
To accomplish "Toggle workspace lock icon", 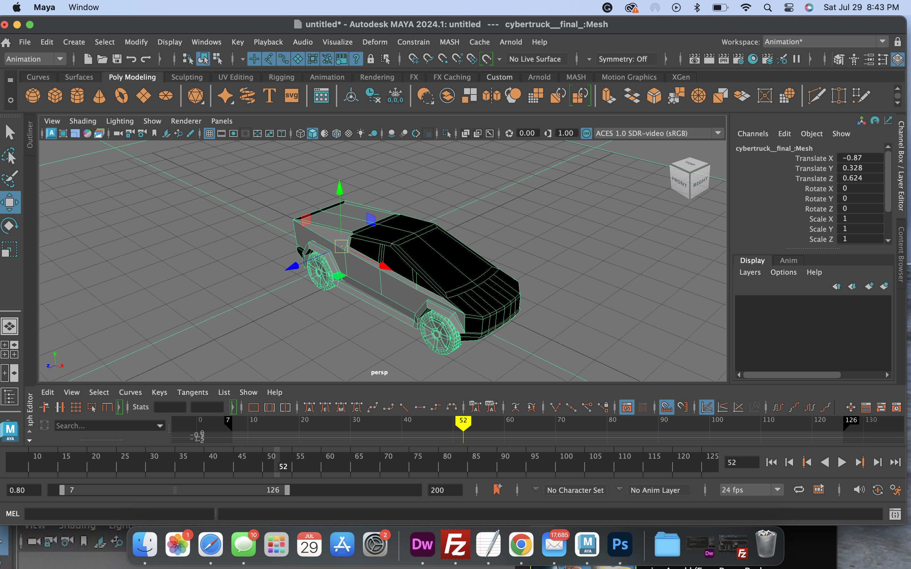I will 898,42.
